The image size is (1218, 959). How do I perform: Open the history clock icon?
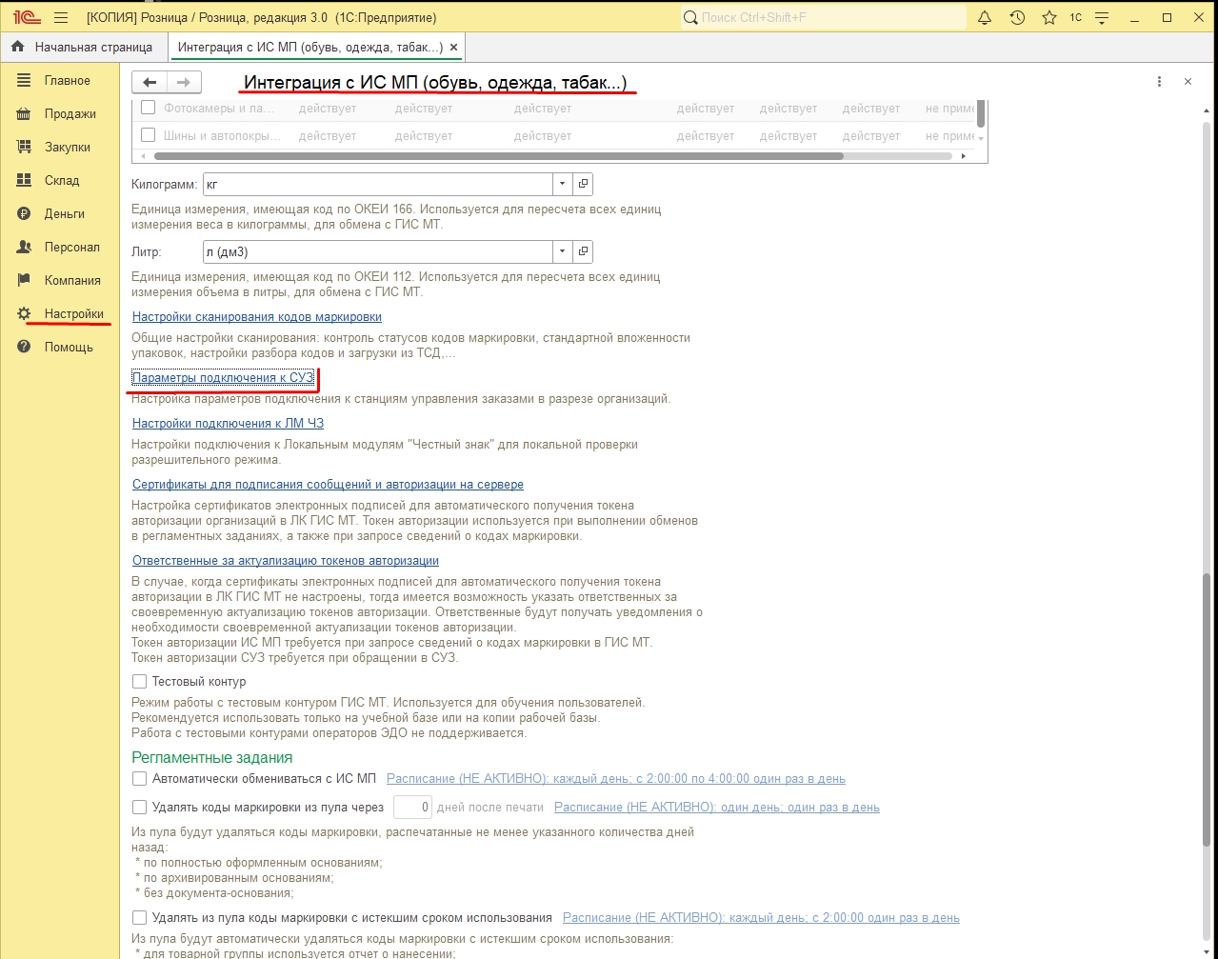tap(1017, 17)
